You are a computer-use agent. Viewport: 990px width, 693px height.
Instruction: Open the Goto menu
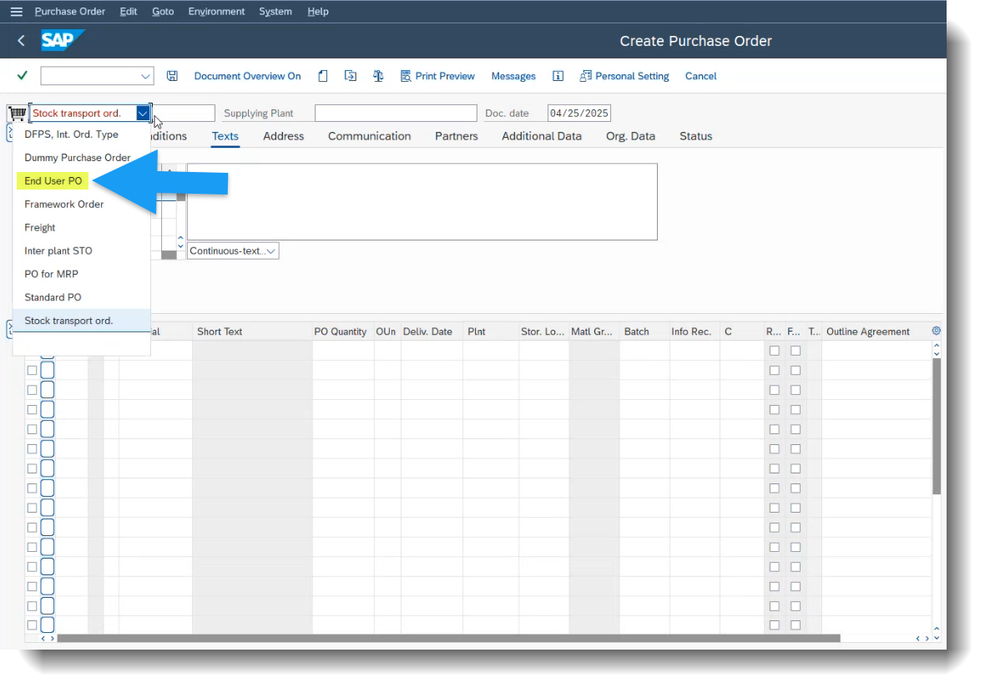(x=163, y=12)
